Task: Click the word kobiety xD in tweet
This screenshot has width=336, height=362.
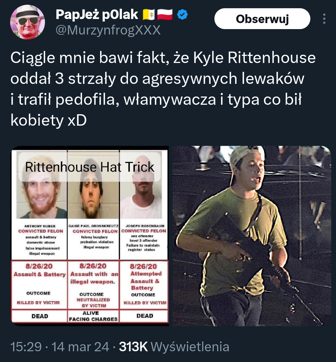Action: [x=48, y=120]
